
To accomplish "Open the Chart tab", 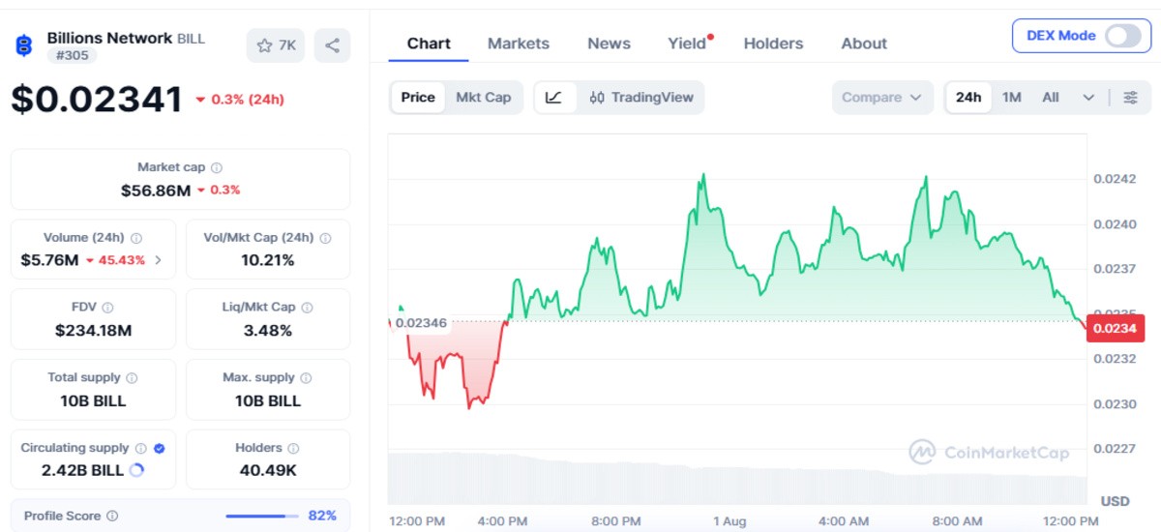I will coord(429,44).
